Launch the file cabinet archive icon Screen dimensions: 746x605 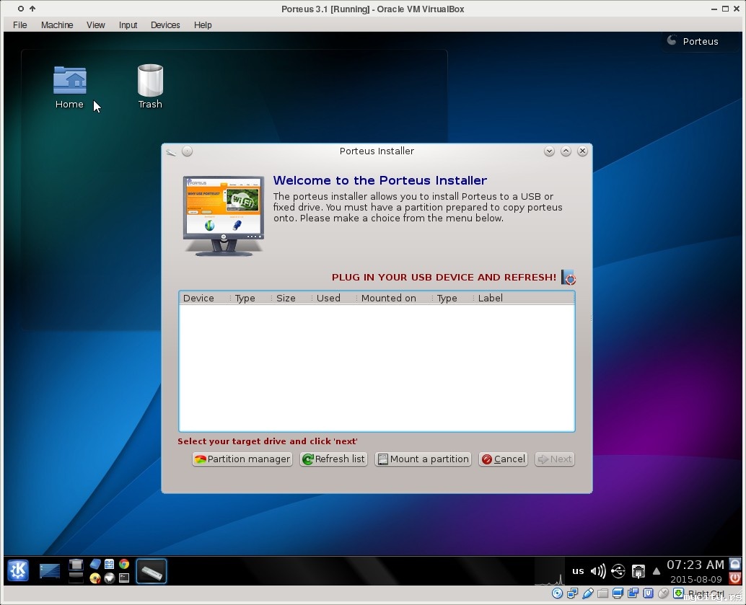(110, 564)
